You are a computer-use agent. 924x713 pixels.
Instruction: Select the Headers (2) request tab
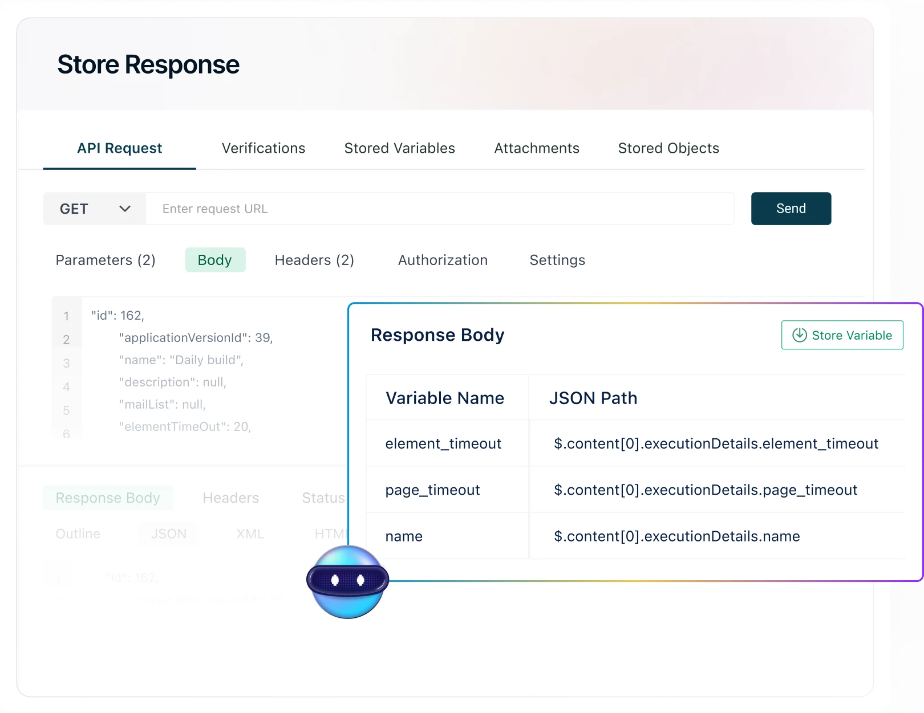(314, 260)
